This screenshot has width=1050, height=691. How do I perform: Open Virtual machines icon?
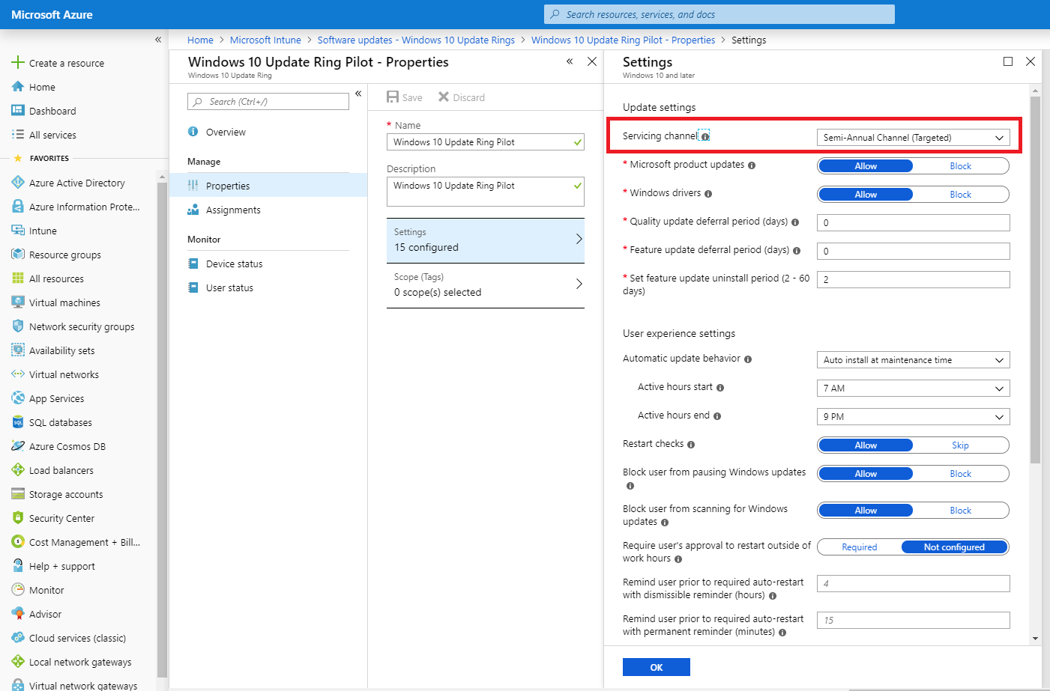coord(18,302)
